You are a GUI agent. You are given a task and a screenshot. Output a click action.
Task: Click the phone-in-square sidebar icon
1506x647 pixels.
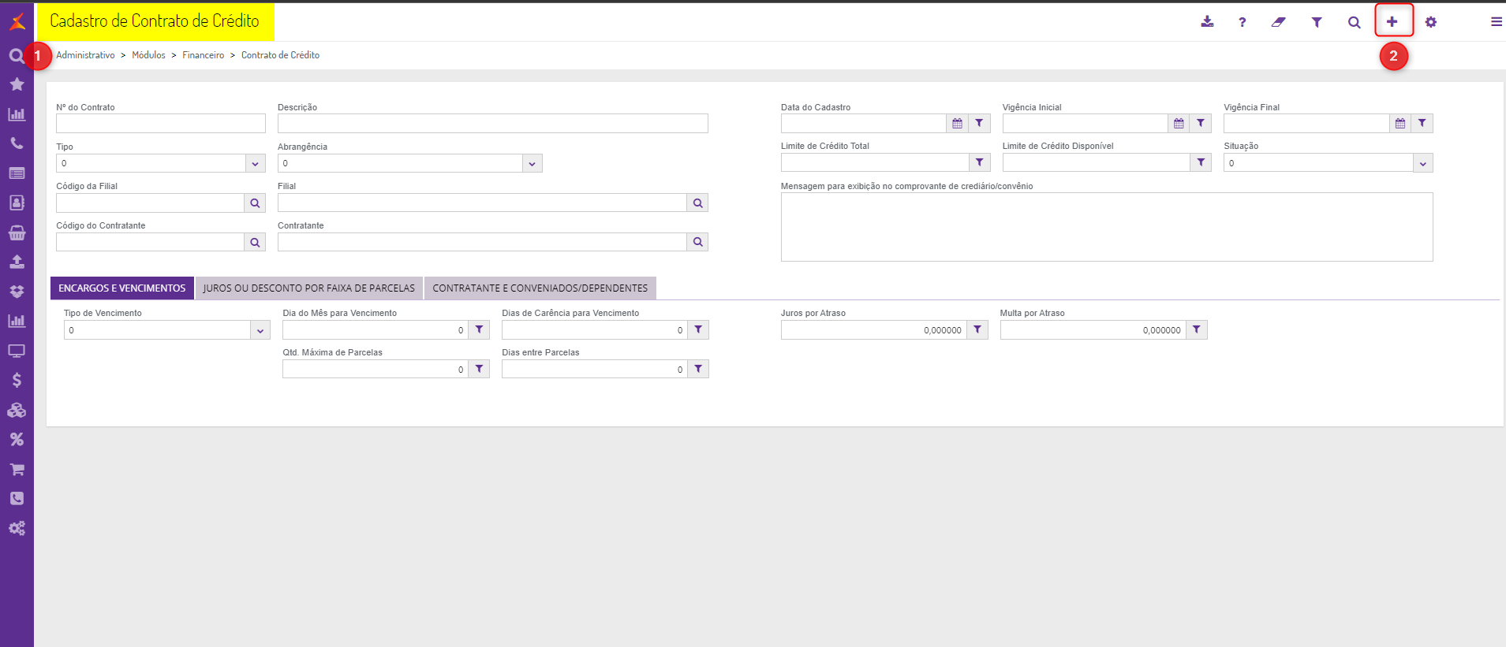[17, 498]
